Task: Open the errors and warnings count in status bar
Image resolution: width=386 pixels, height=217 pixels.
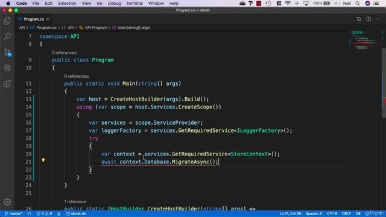Action: [44, 213]
